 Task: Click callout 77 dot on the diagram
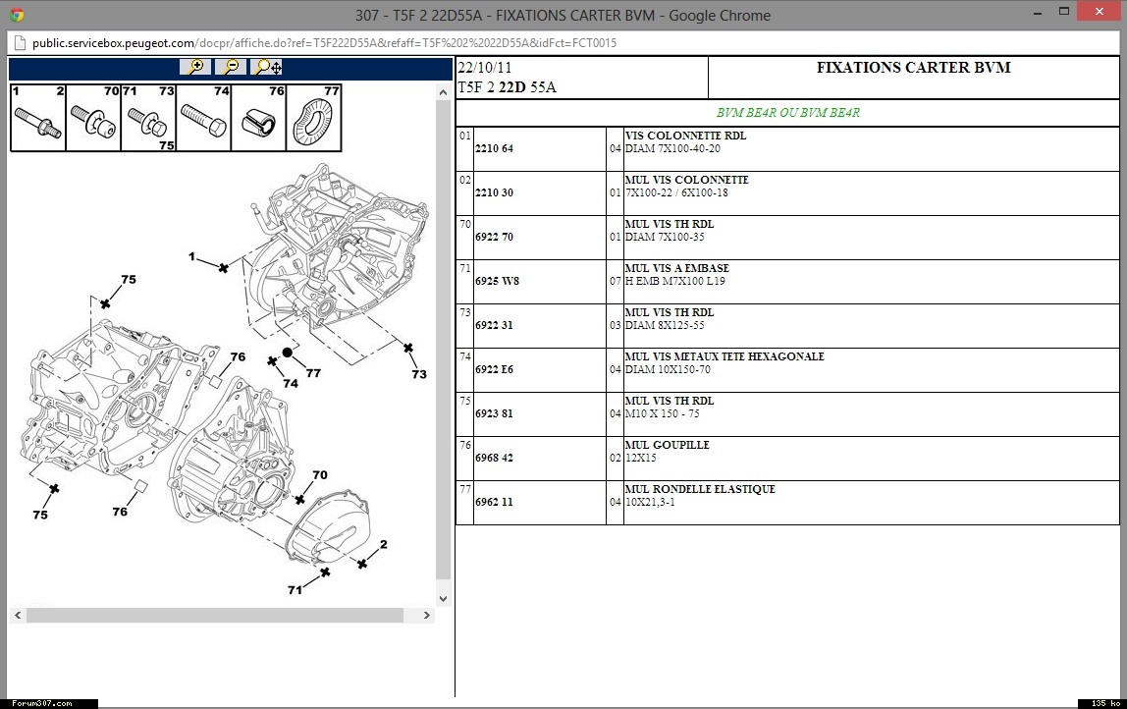(x=288, y=353)
